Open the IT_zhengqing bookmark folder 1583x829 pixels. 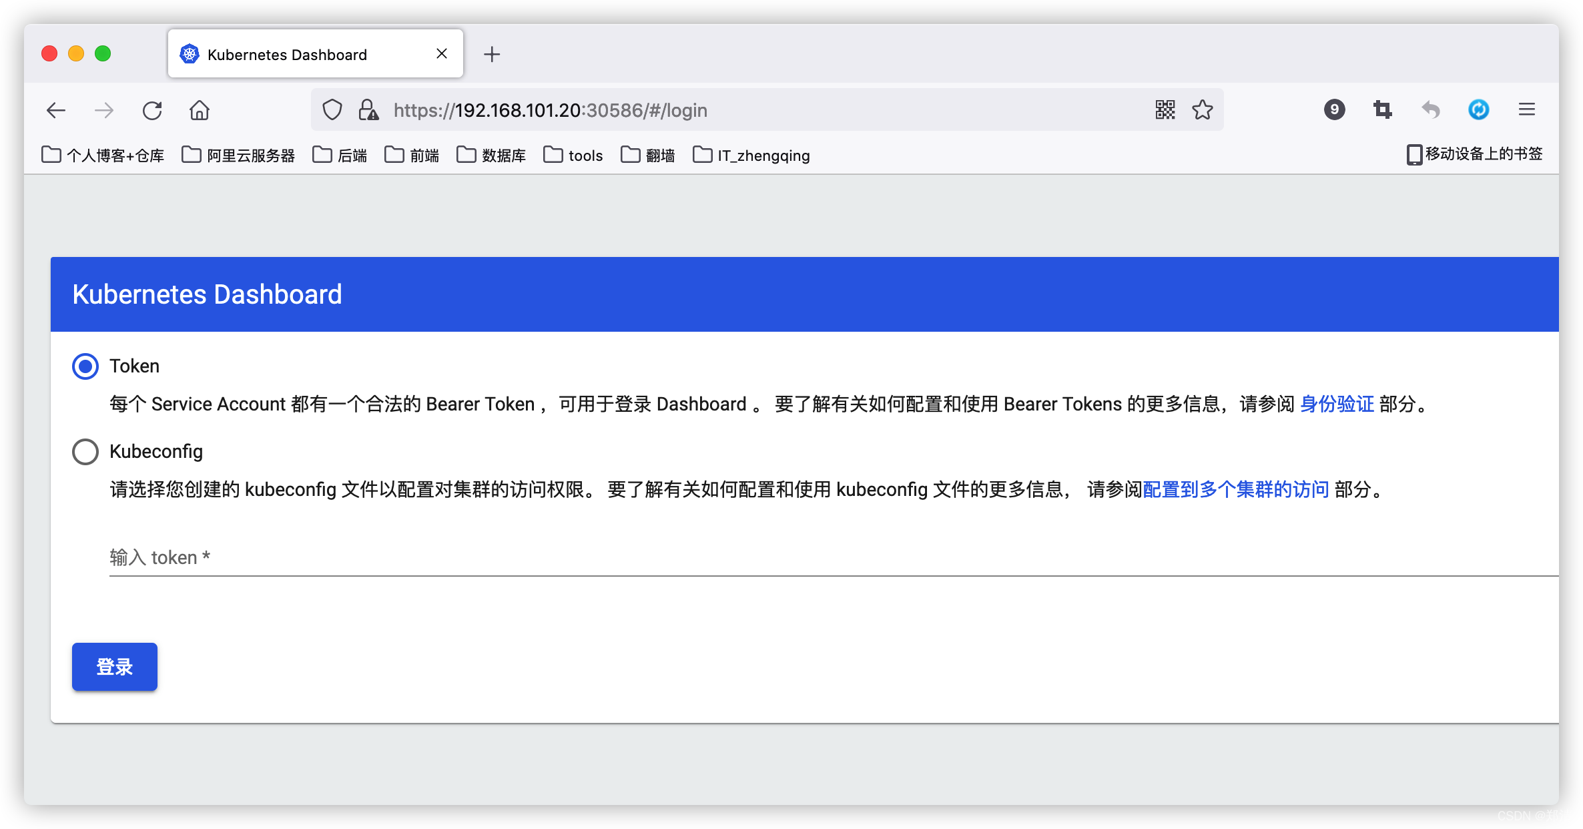tap(751, 156)
